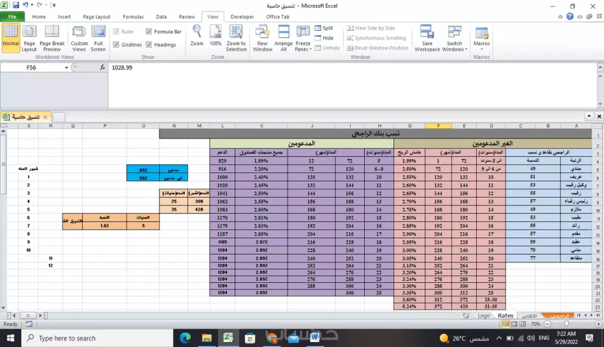Click the horizontal scrollbar thumb
604x347 pixels.
(x=28, y=316)
